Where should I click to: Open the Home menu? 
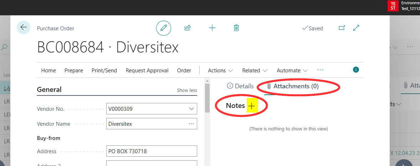(x=48, y=71)
